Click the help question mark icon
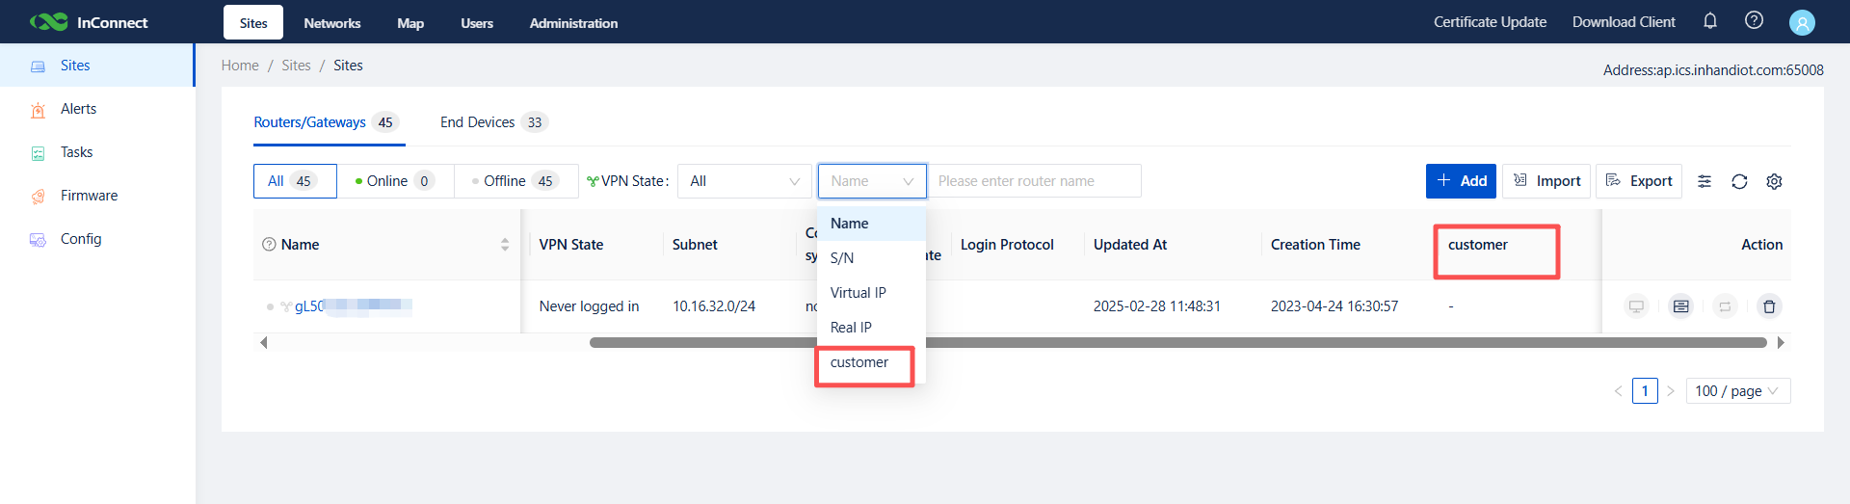Viewport: 1850px width, 504px height. pyautogui.click(x=1754, y=21)
